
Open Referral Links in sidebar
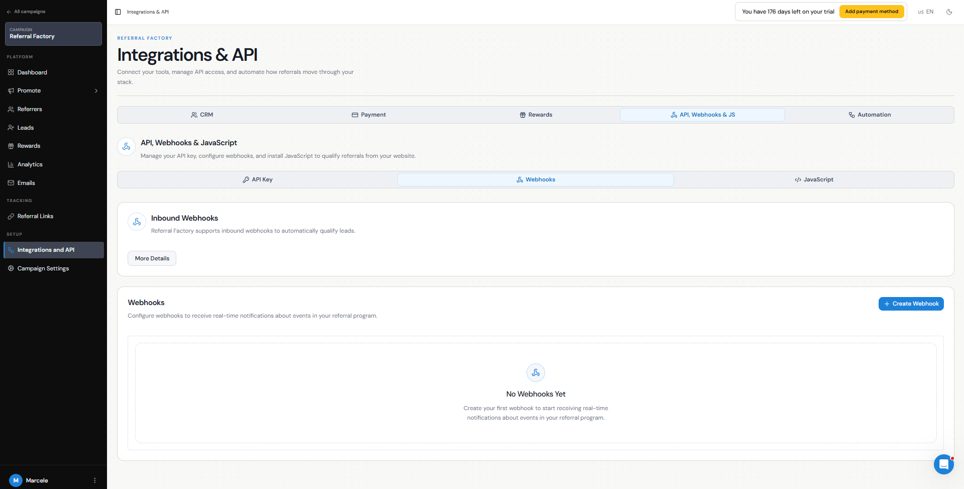click(x=53, y=216)
